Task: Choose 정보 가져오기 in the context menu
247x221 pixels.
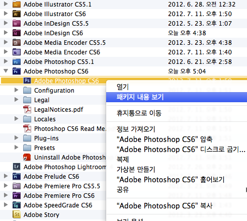Action: [x=177, y=129]
